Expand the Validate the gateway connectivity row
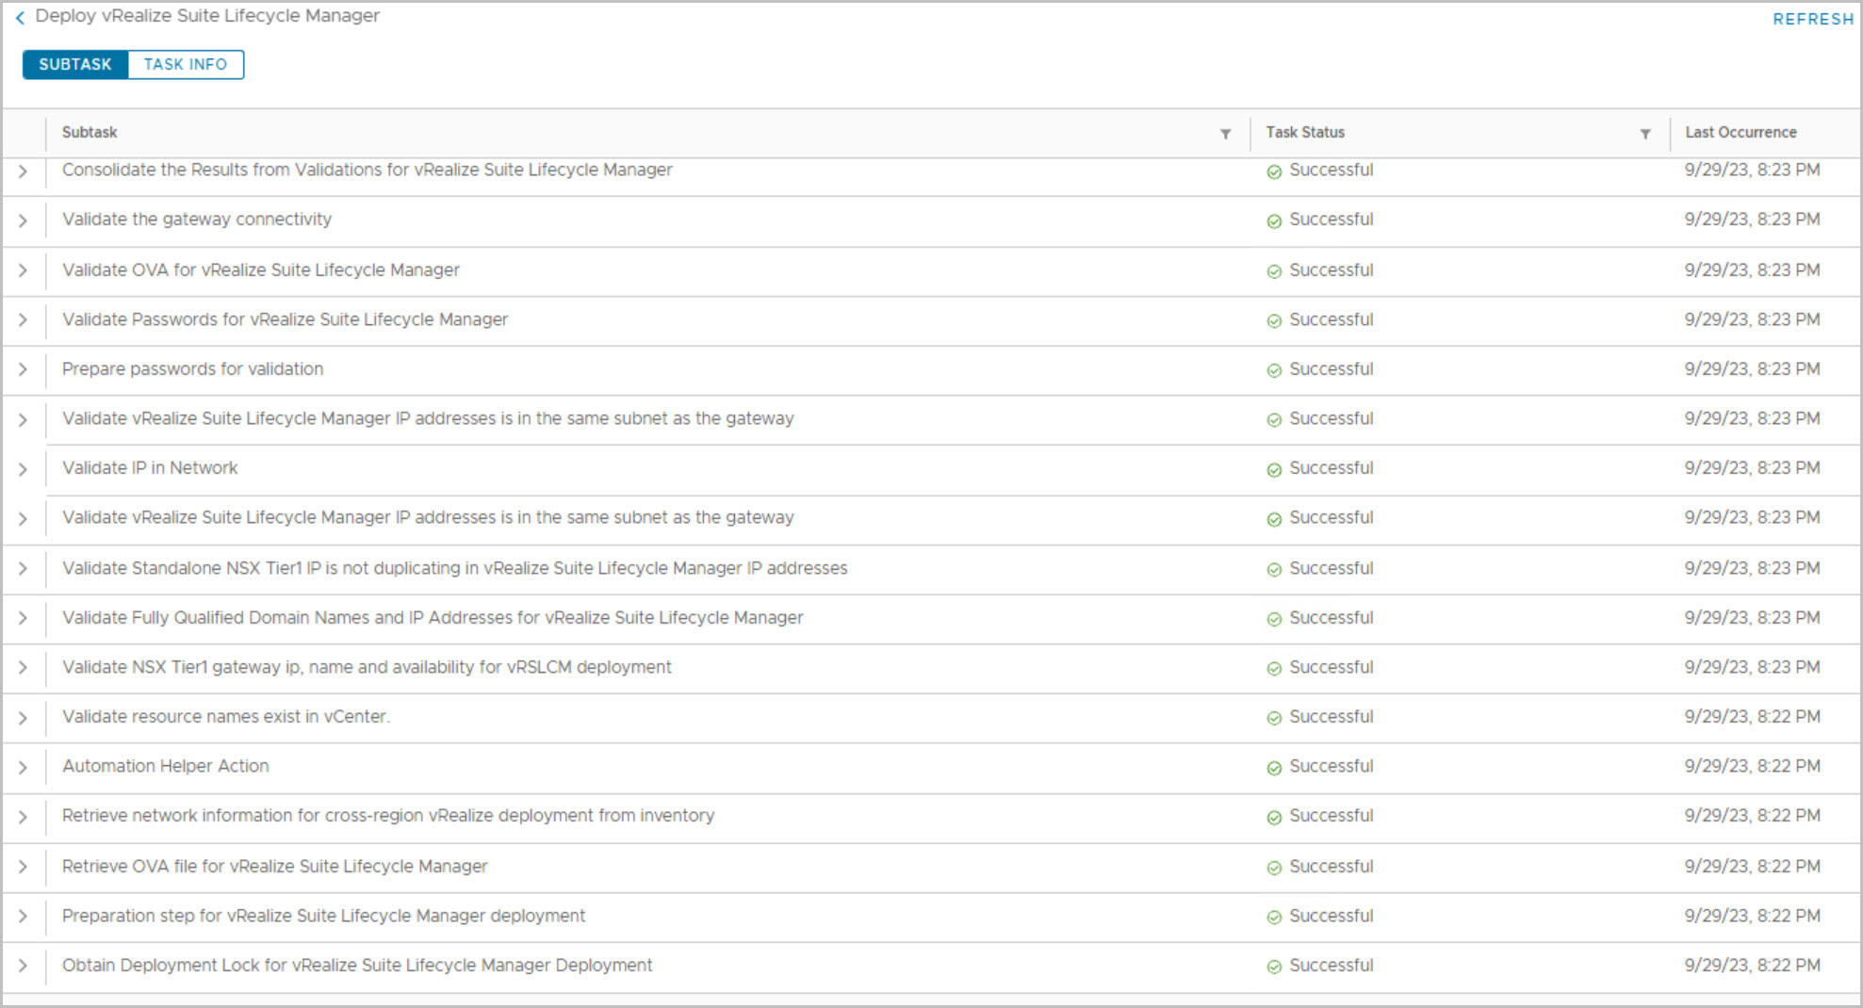The width and height of the screenshot is (1863, 1008). [23, 220]
